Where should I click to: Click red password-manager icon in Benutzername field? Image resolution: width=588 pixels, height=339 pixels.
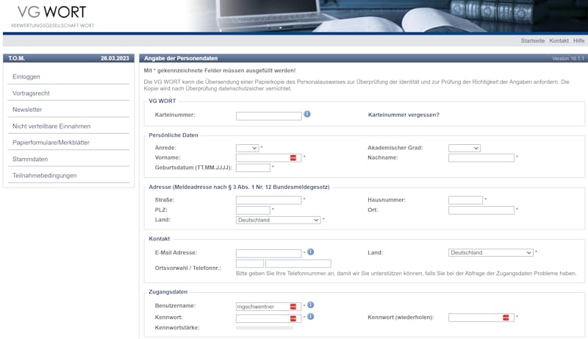pyautogui.click(x=293, y=307)
